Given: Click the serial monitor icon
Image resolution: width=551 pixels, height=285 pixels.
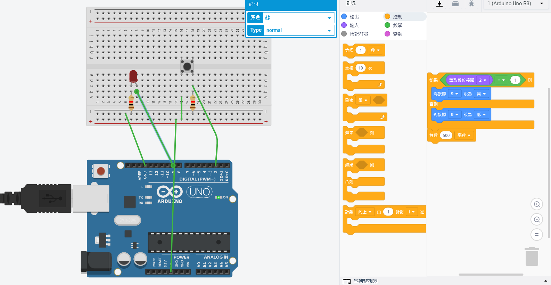Looking at the screenshot, I should click(347, 281).
